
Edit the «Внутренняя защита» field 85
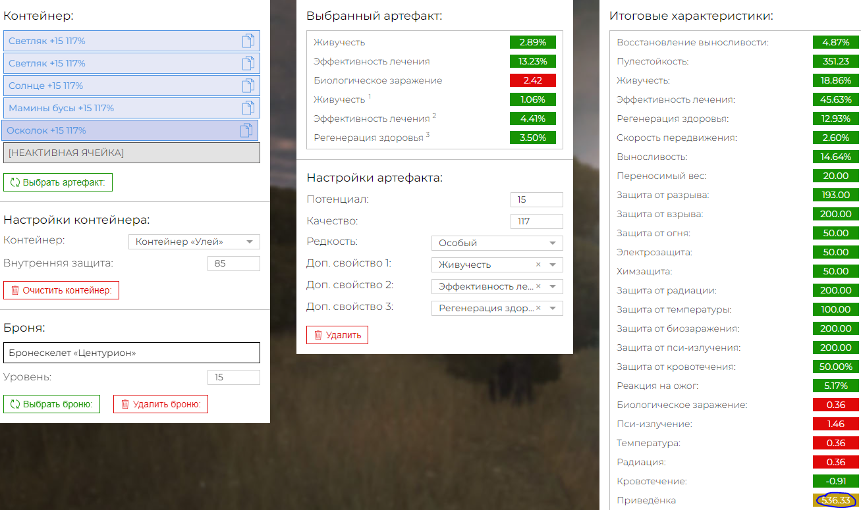click(x=234, y=264)
